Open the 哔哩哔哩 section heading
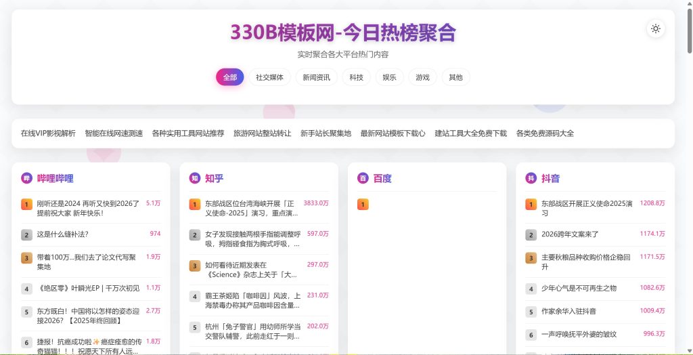 click(x=55, y=178)
